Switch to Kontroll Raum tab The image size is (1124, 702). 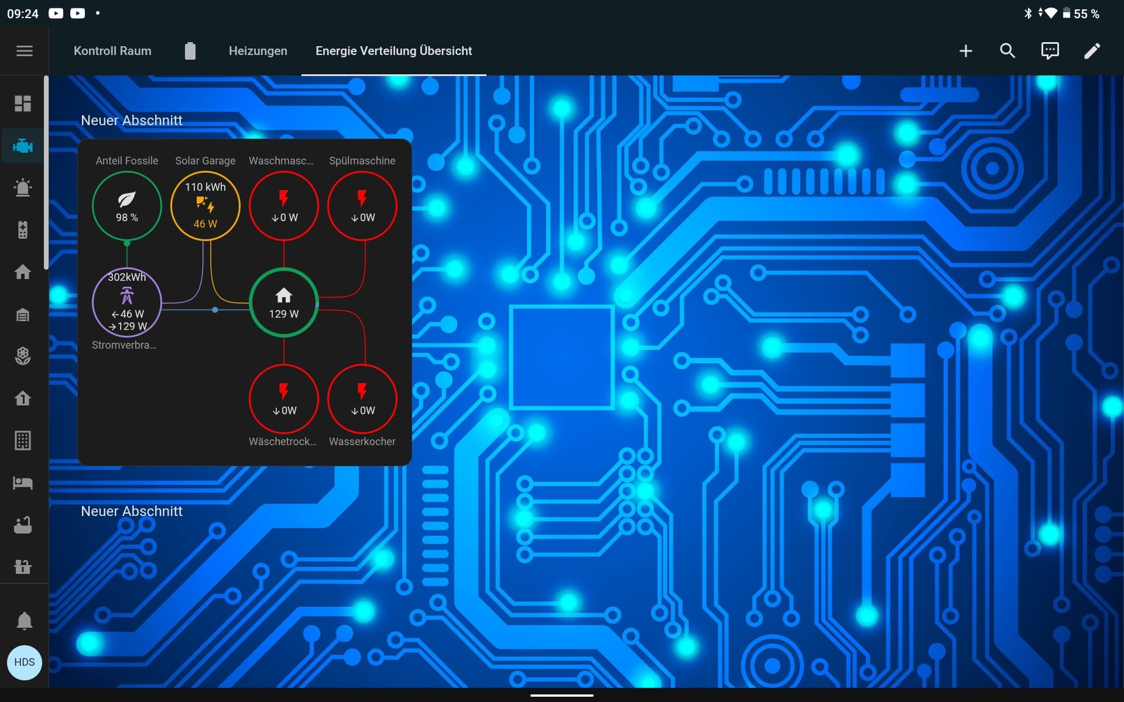click(x=112, y=51)
